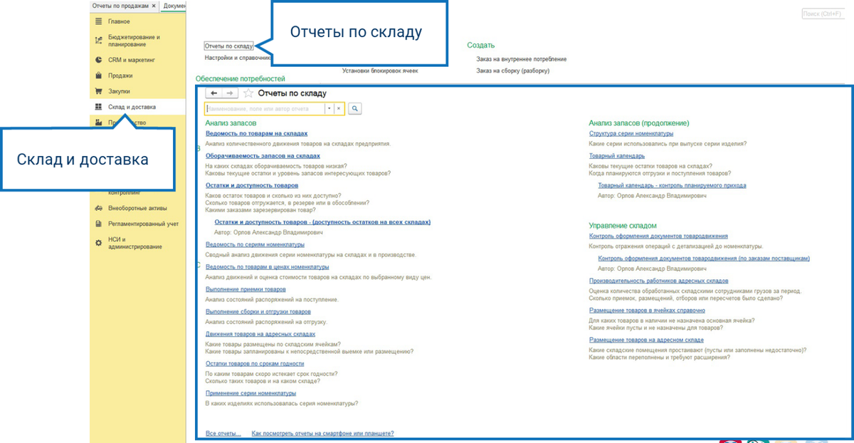Click the НСИ и администрирование gear icon
854x443 pixels.
pos(99,243)
